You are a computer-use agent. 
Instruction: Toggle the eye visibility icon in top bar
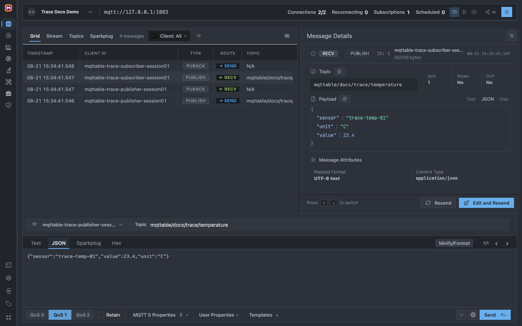point(474,12)
